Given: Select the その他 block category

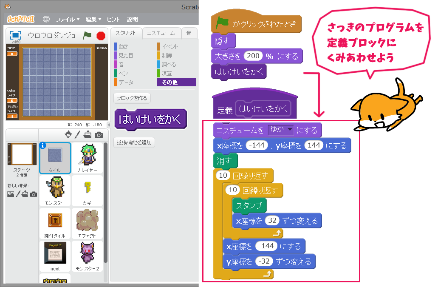Looking at the screenshot, I should coord(176,82).
